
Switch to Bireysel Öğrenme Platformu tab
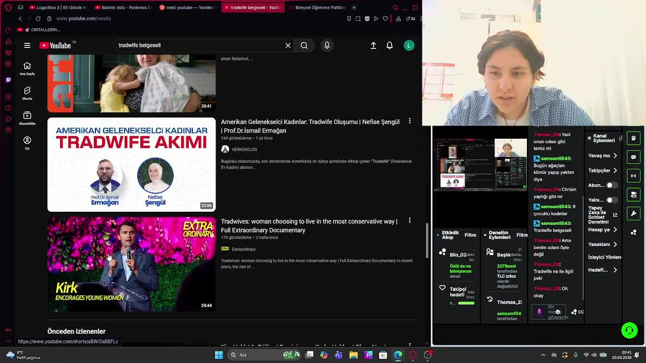(x=317, y=8)
